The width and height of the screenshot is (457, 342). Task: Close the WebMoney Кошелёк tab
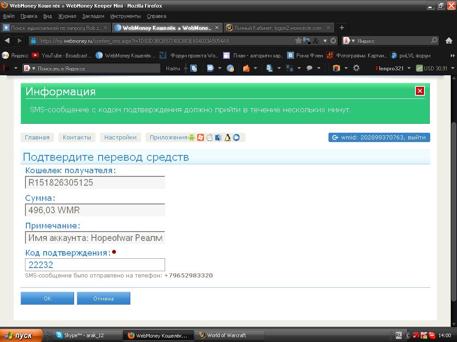[217, 28]
